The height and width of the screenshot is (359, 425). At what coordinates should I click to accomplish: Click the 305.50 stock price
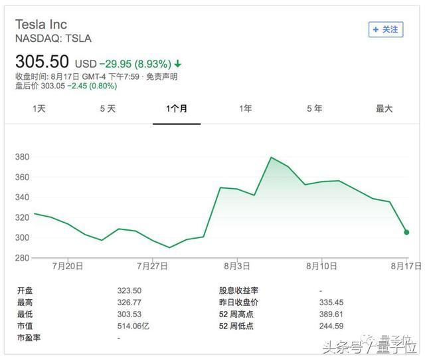click(x=42, y=62)
